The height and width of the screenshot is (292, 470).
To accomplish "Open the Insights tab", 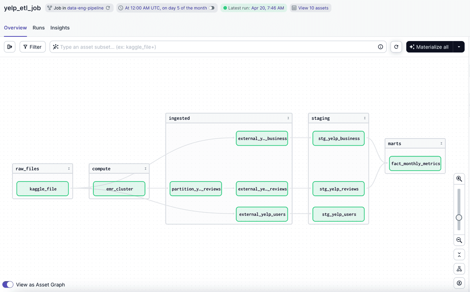I will 60,28.
